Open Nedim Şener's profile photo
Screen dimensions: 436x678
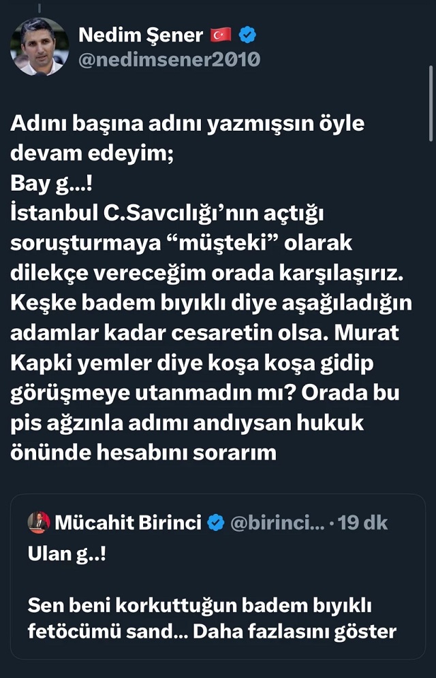coord(39,44)
